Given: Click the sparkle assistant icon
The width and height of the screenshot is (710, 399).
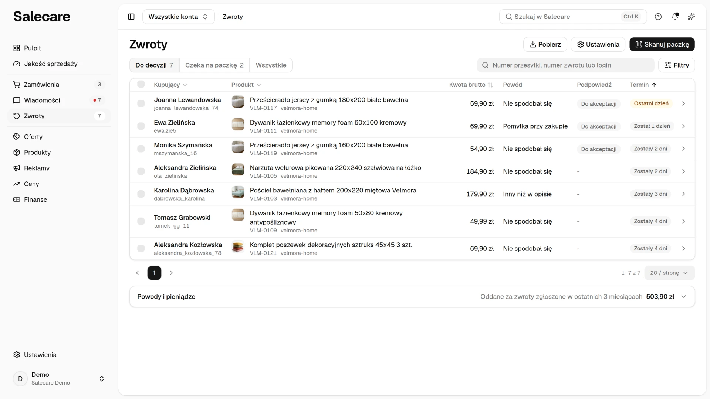Looking at the screenshot, I should (692, 17).
